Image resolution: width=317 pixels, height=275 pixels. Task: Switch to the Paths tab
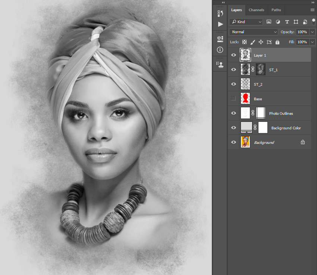276,10
